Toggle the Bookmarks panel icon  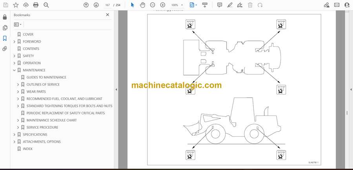pos(5,38)
